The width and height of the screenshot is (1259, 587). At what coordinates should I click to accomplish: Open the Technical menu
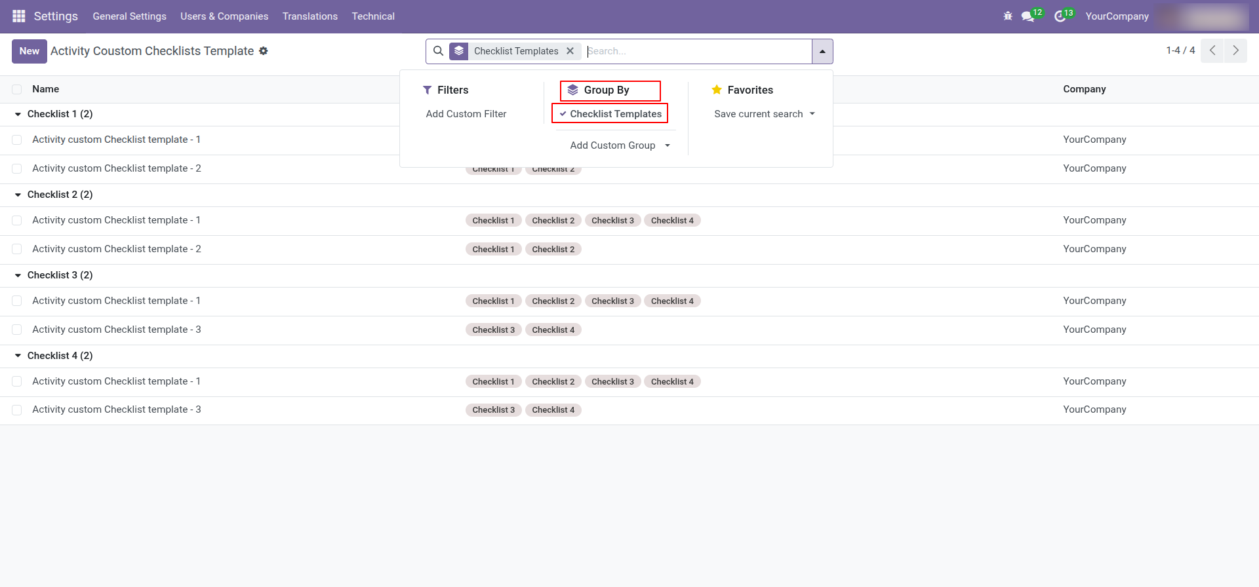373,16
